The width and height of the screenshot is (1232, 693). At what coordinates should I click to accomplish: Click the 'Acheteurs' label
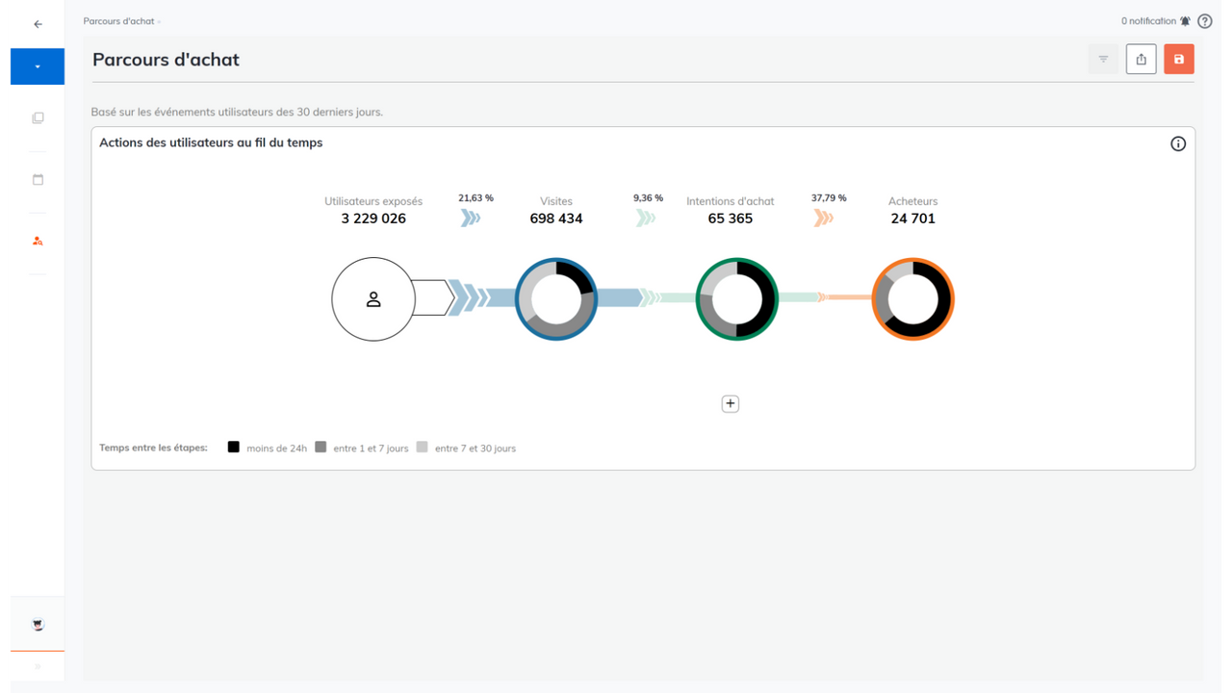tap(913, 201)
